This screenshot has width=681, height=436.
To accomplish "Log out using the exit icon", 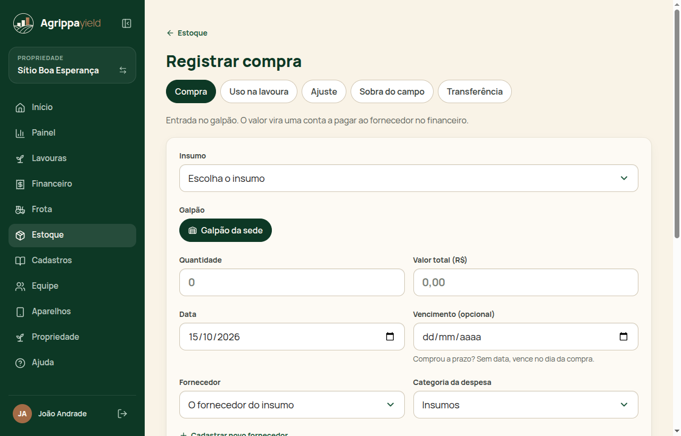I will (122, 414).
